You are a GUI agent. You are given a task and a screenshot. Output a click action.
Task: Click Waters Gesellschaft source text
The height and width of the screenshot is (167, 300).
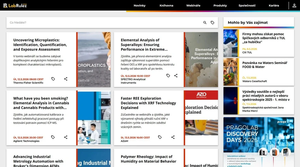pyautogui.click(x=254, y=81)
